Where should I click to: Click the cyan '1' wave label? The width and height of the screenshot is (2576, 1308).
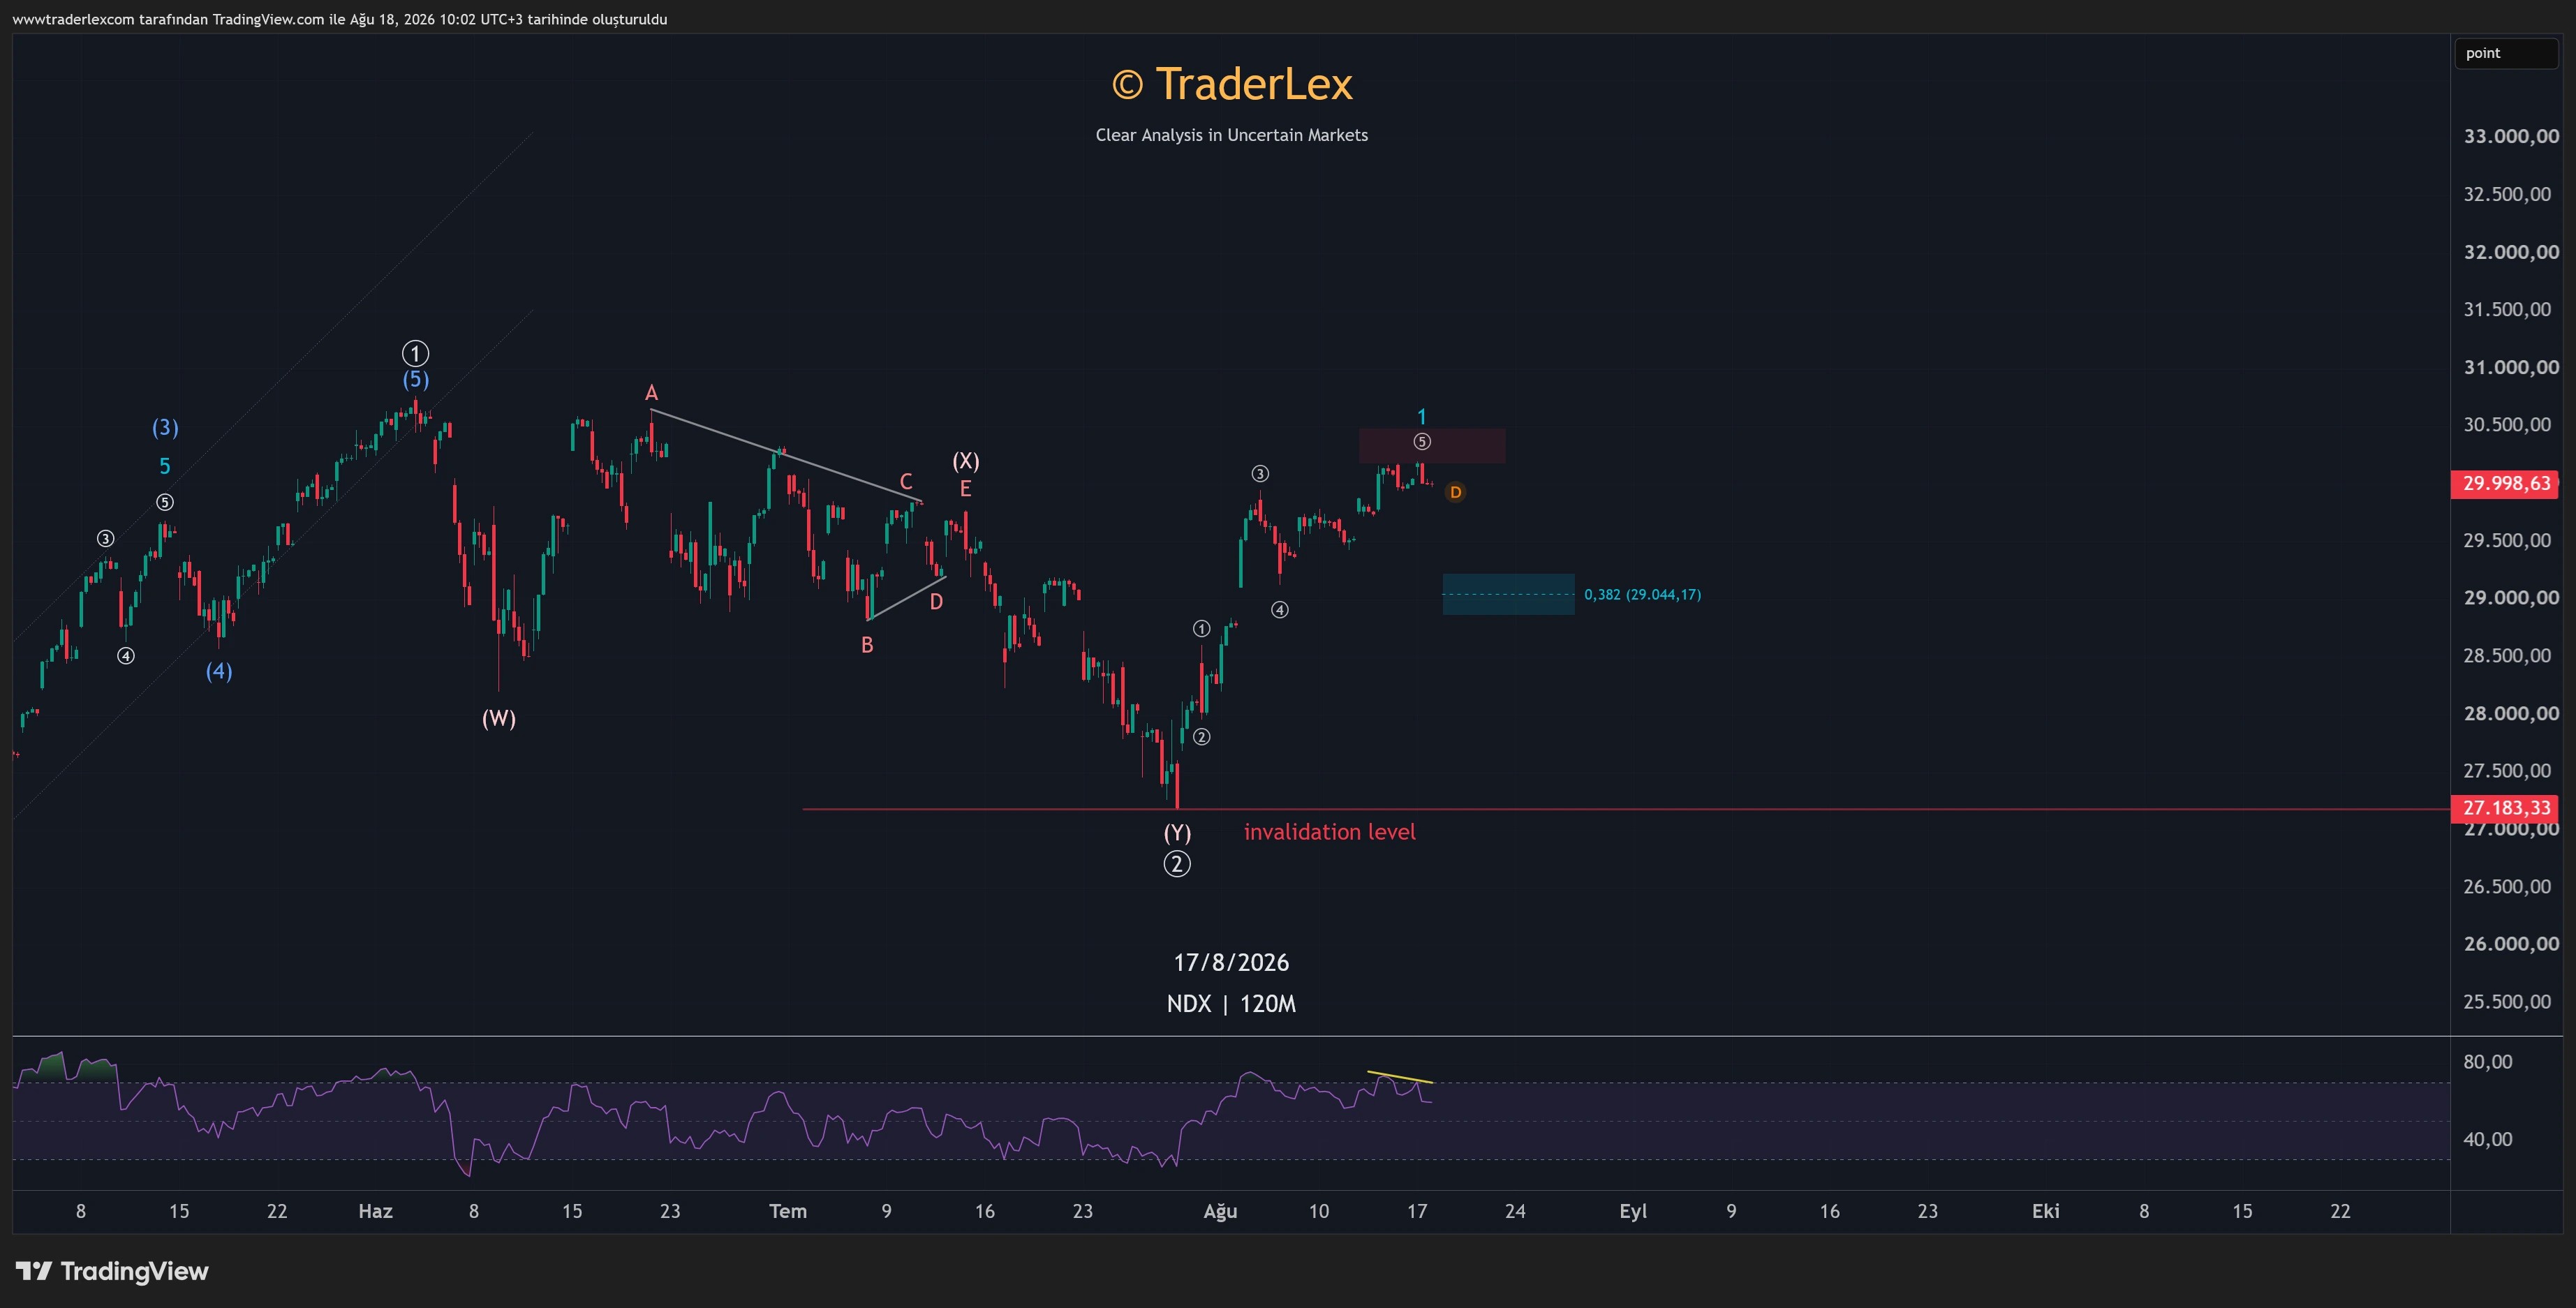tap(1422, 416)
